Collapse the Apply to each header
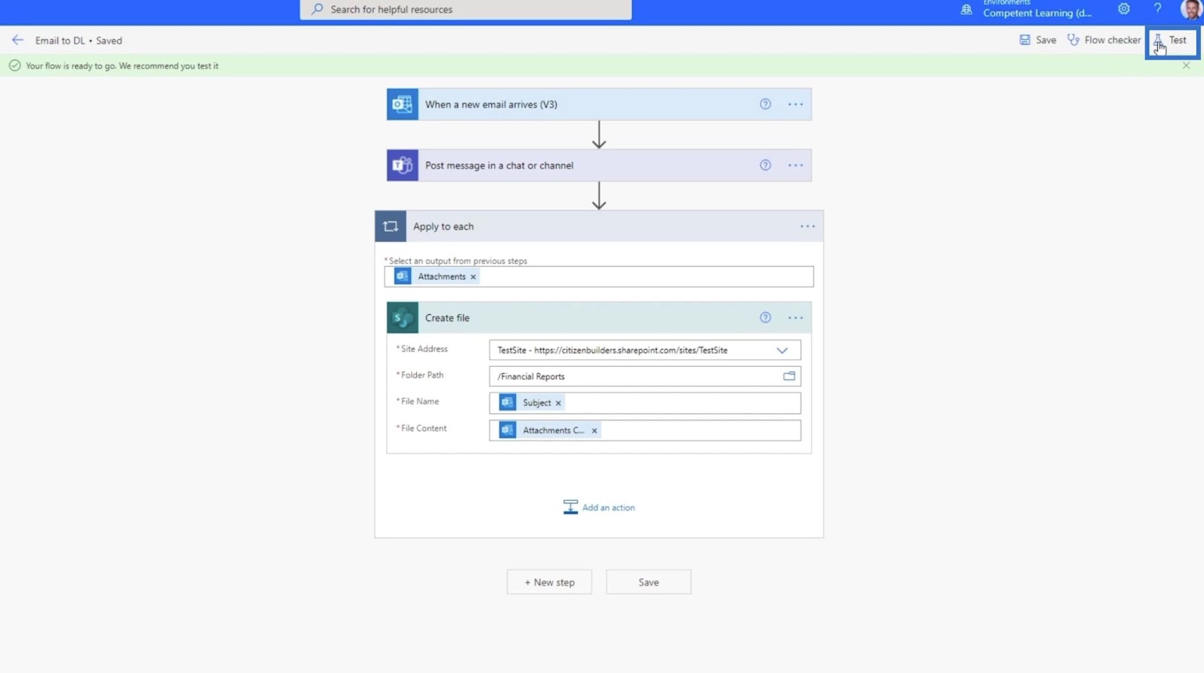 [599, 226]
